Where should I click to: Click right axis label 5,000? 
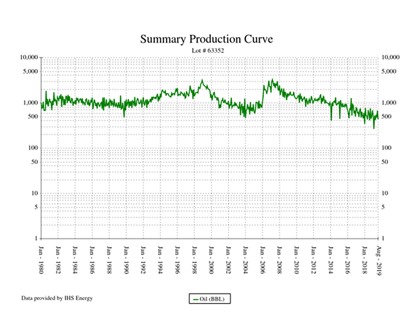[x=389, y=71]
